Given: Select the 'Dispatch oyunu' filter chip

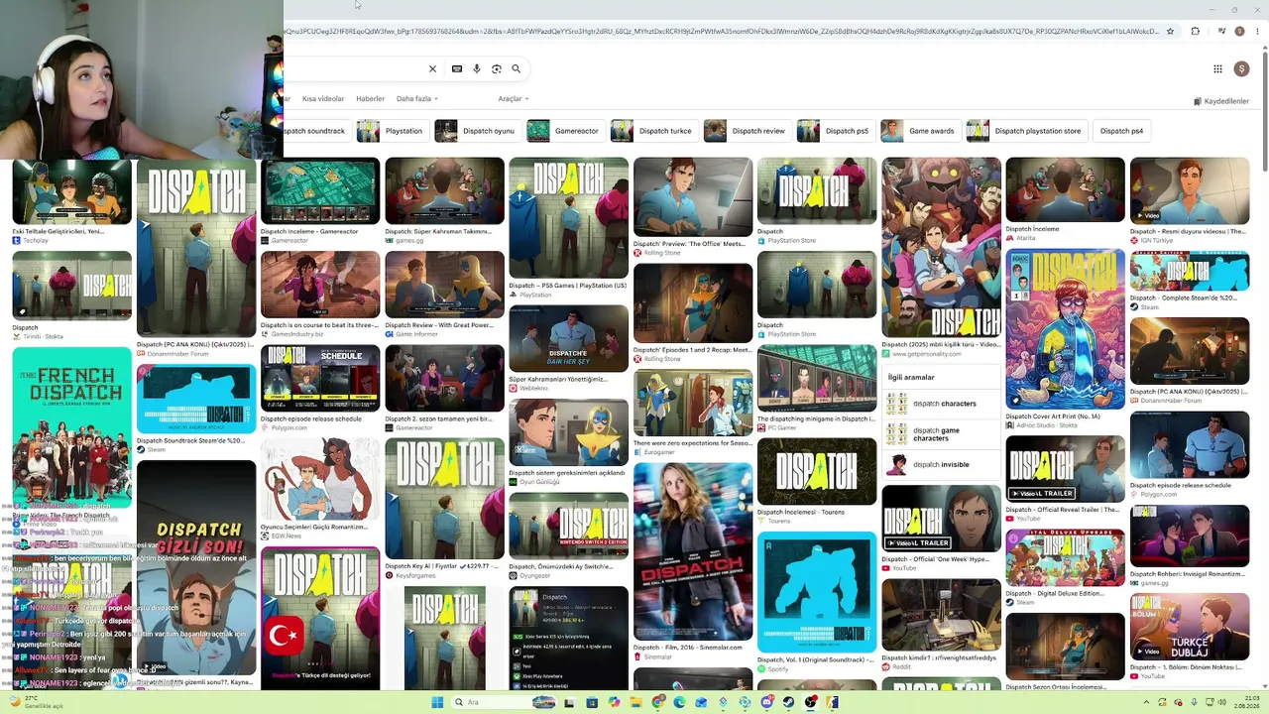Looking at the screenshot, I should [x=477, y=131].
